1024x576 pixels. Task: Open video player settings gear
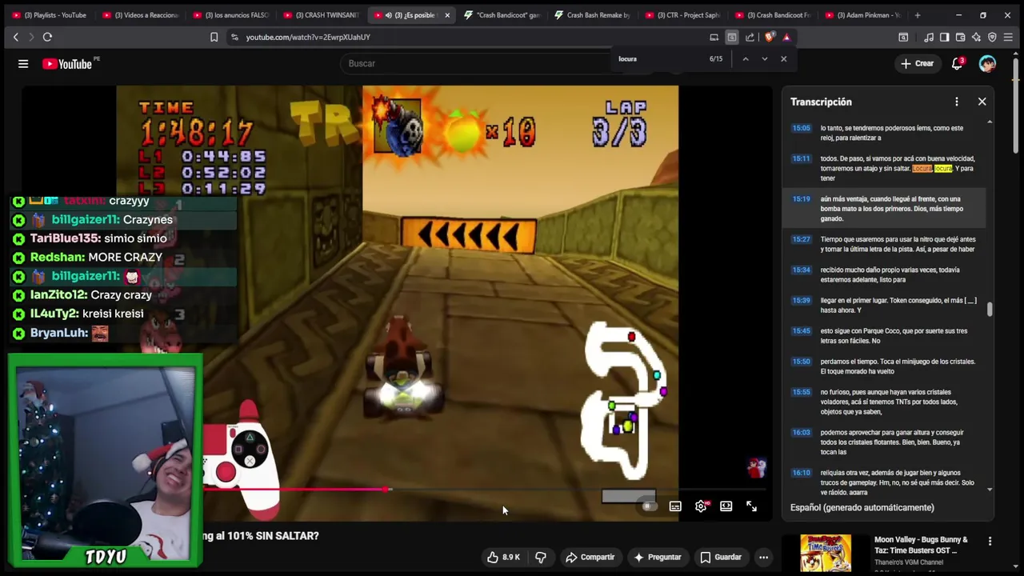coord(701,506)
